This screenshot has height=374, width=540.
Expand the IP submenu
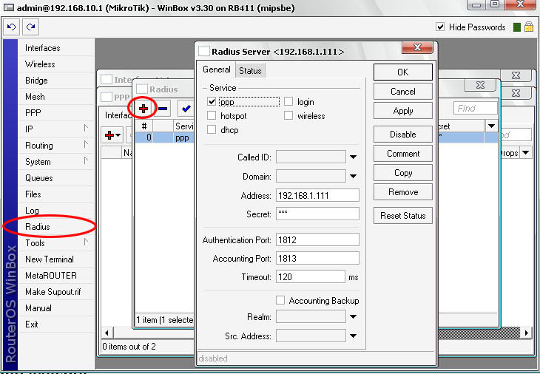click(x=57, y=129)
